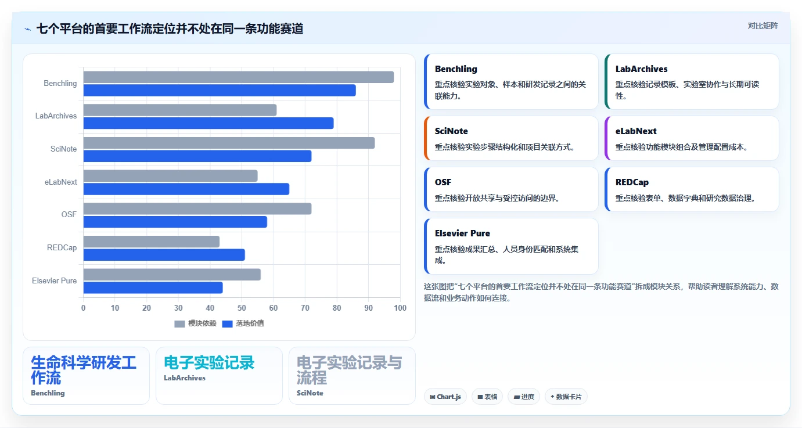Screen dimensions: 802x428
Task: Open the Elsevier Pure card title
Action: pos(462,233)
